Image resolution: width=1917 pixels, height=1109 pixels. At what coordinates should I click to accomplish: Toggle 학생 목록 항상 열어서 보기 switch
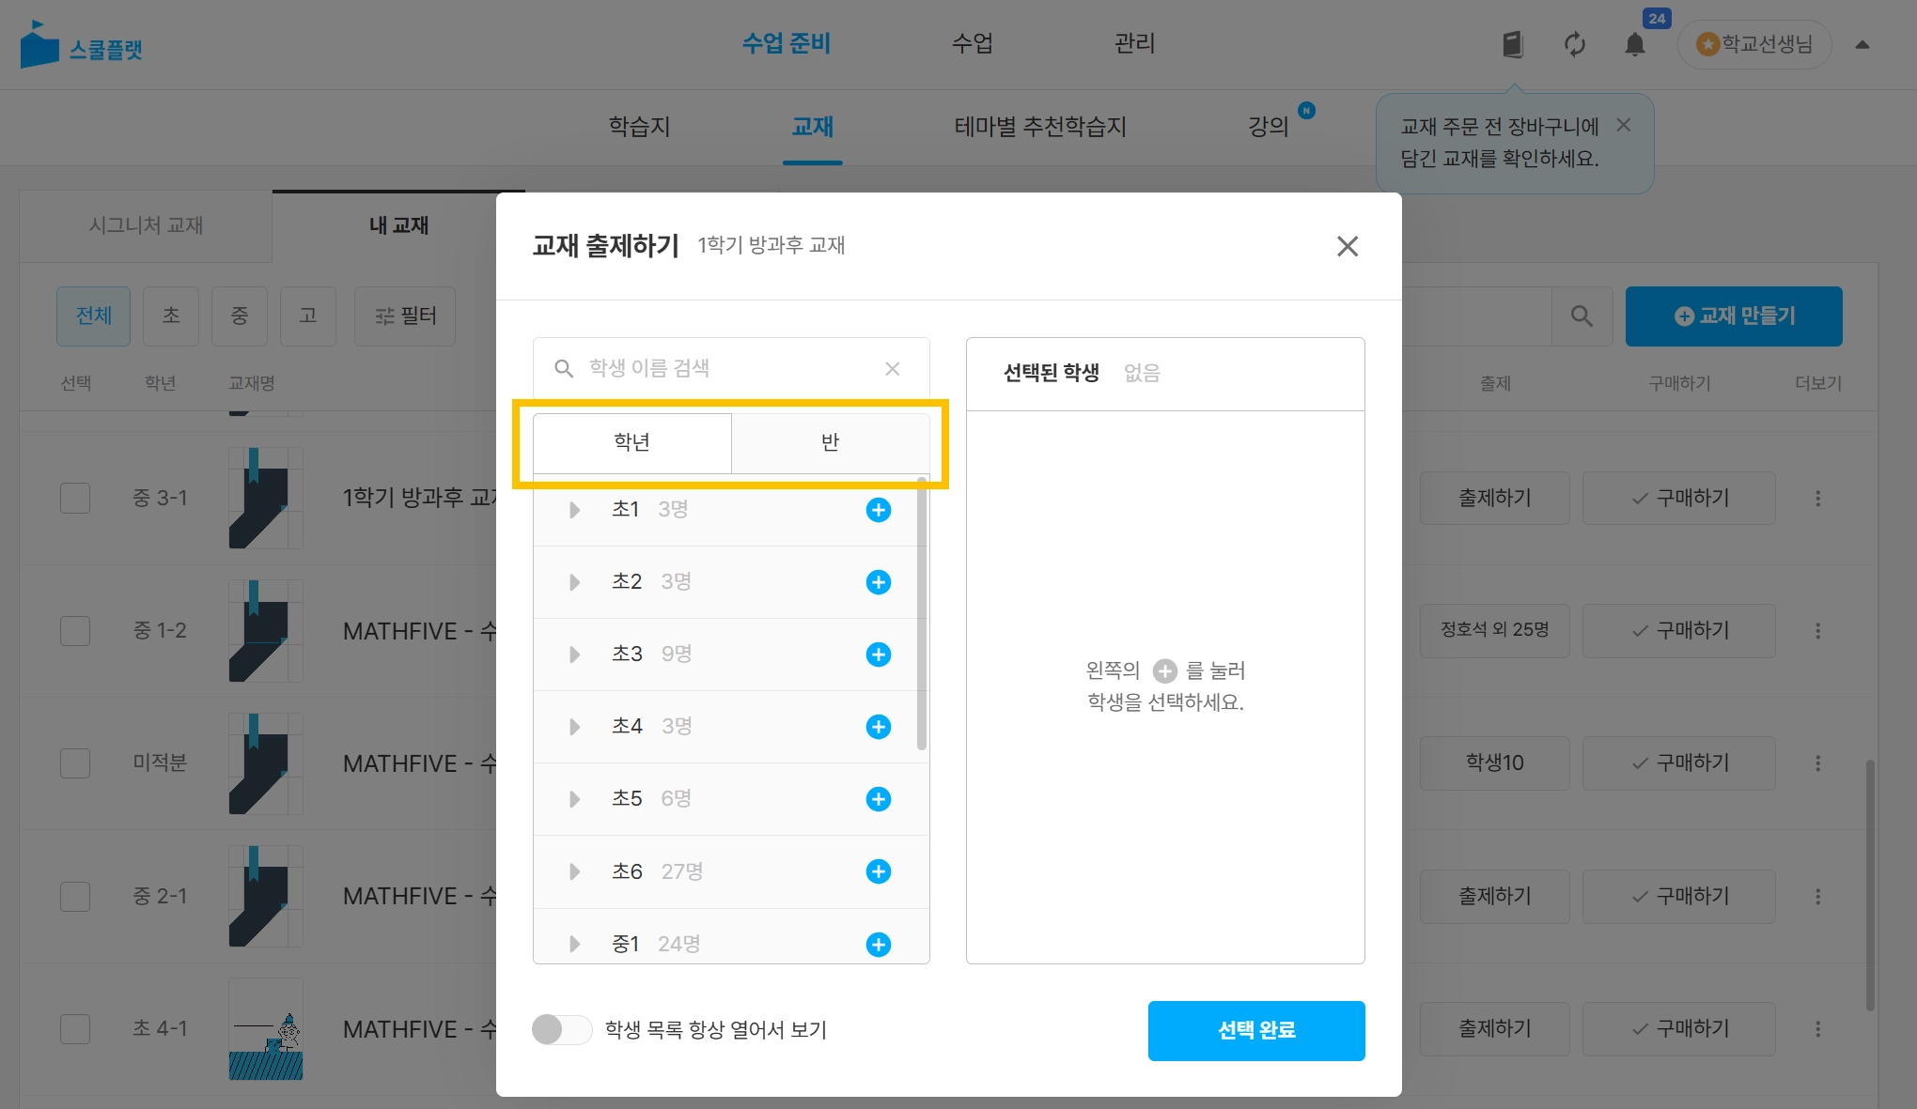(x=561, y=1029)
